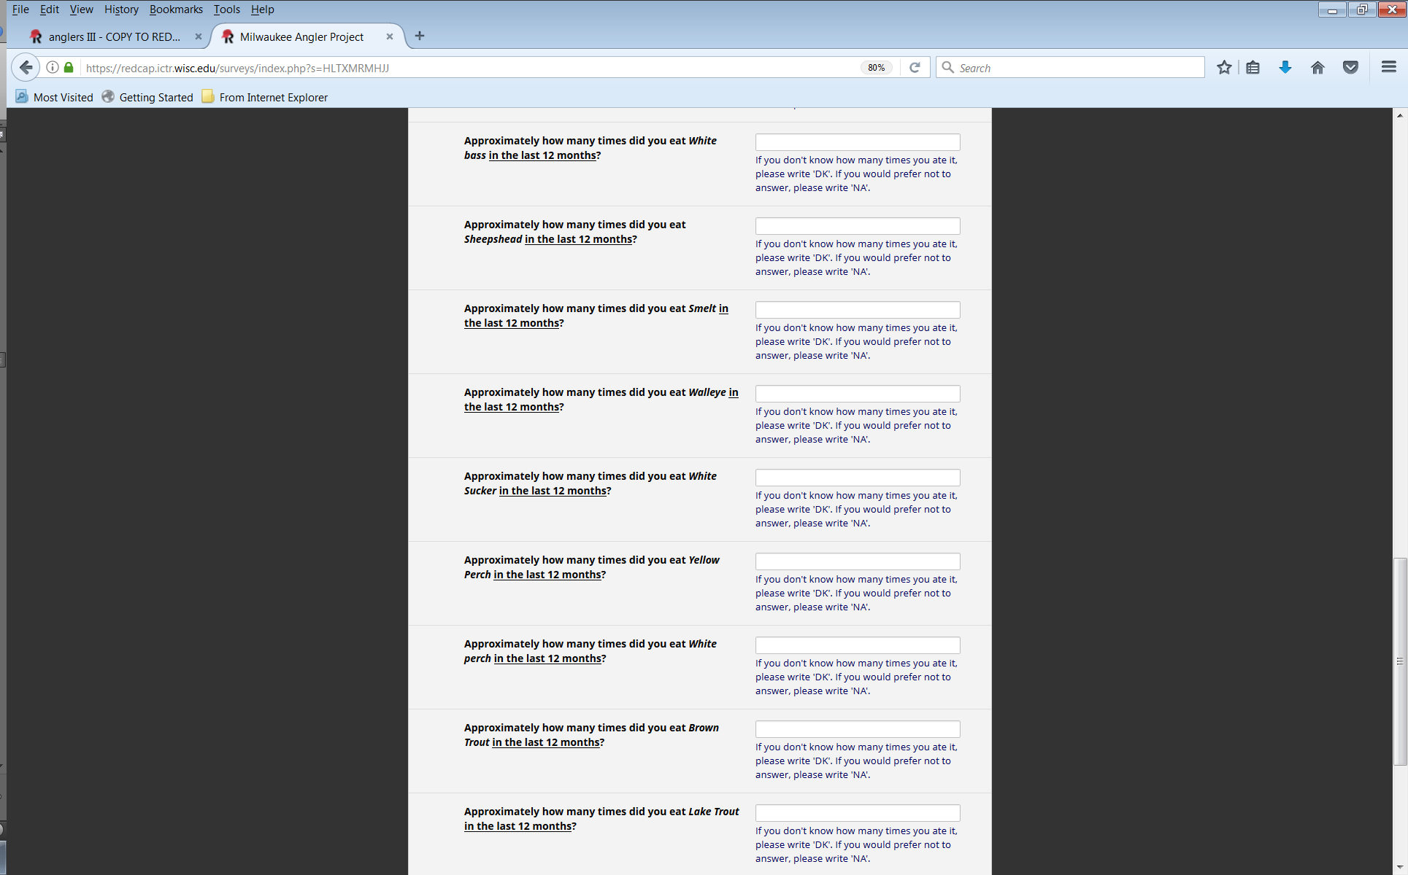Open the Bookmarks menu
Image resolution: width=1408 pixels, height=875 pixels.
(x=176, y=9)
